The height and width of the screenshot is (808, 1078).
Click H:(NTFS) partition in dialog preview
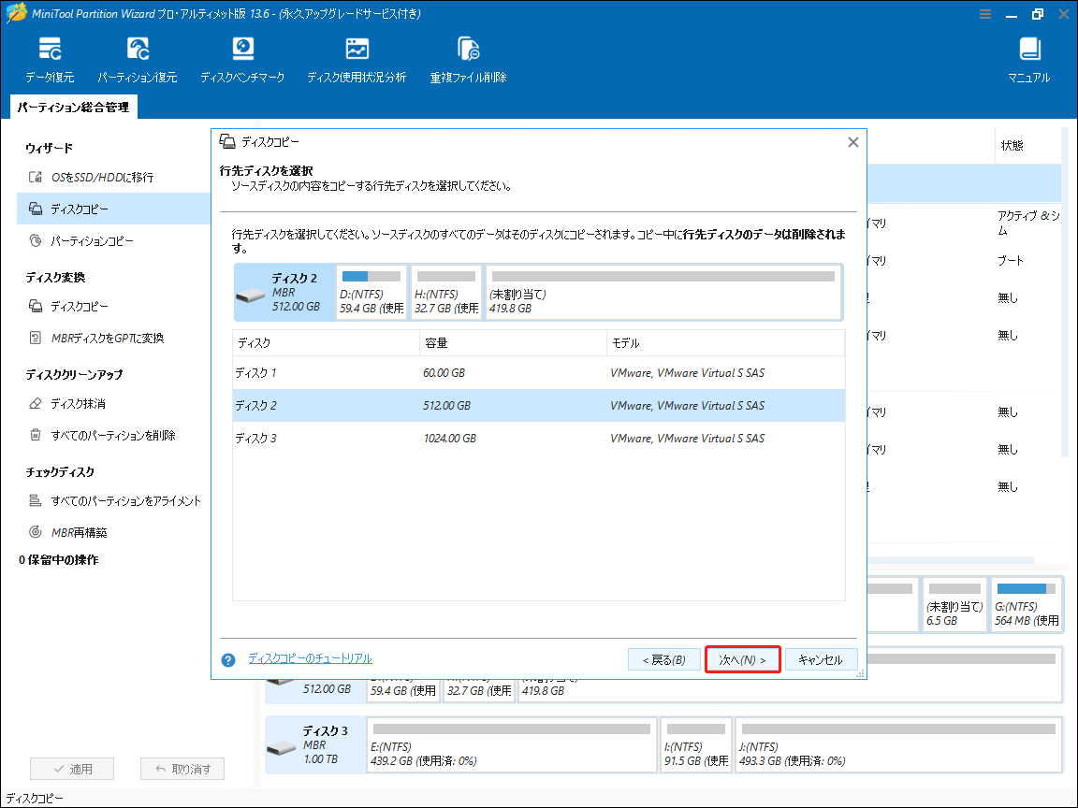tap(446, 293)
